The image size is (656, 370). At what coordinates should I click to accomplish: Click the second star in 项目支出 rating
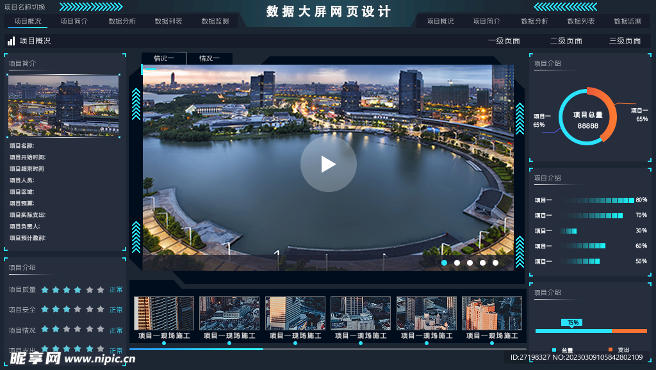[56, 349]
